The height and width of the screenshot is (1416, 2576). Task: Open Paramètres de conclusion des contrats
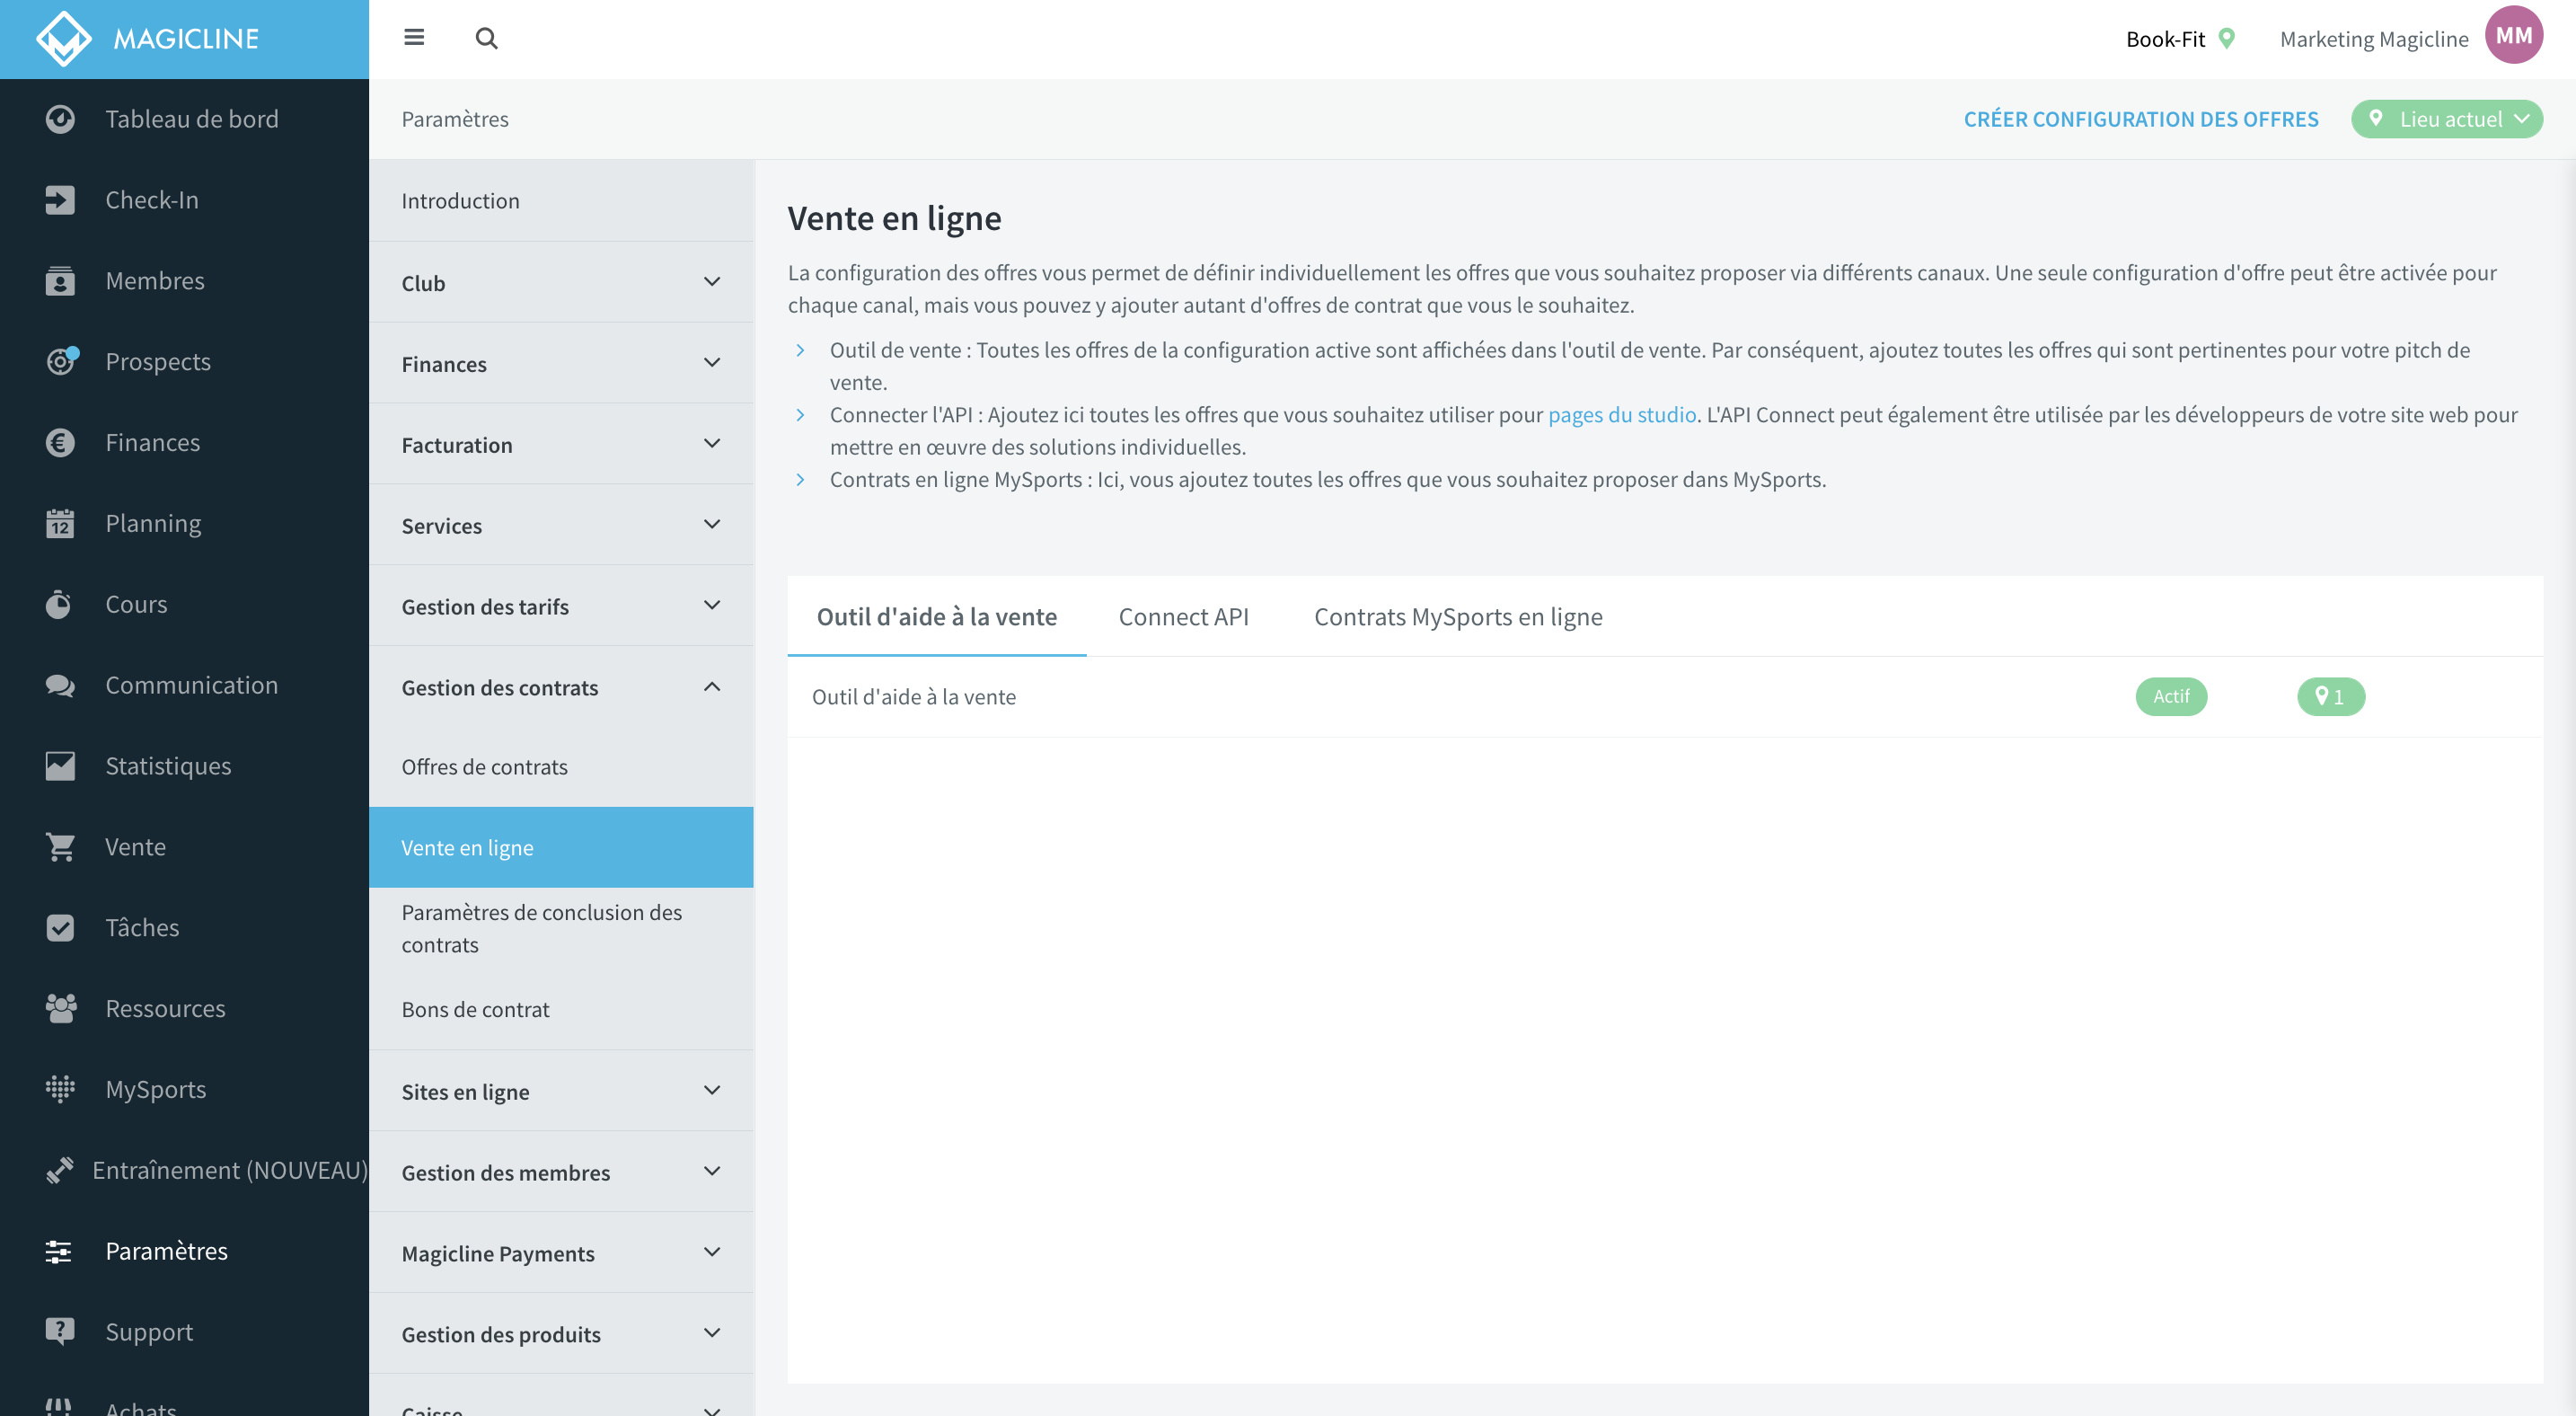click(x=561, y=929)
